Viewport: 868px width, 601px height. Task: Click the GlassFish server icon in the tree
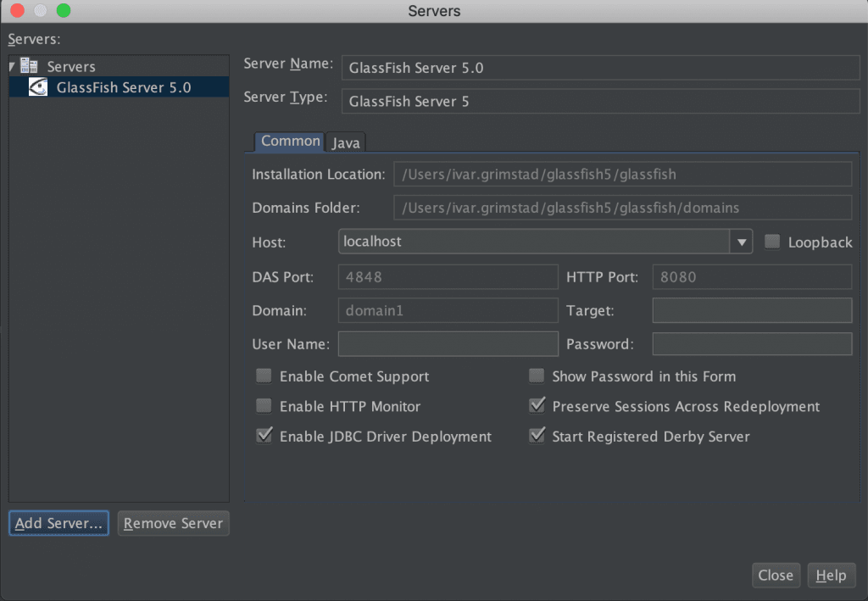pos(38,86)
